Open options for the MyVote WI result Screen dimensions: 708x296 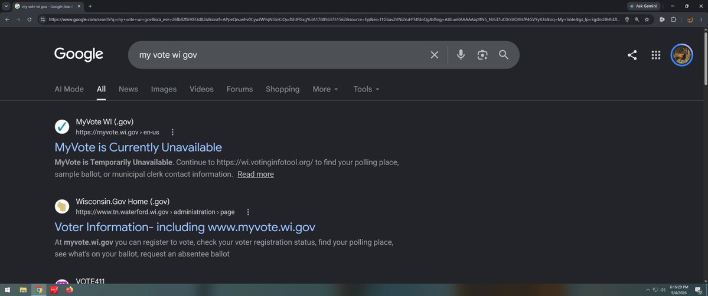(172, 132)
